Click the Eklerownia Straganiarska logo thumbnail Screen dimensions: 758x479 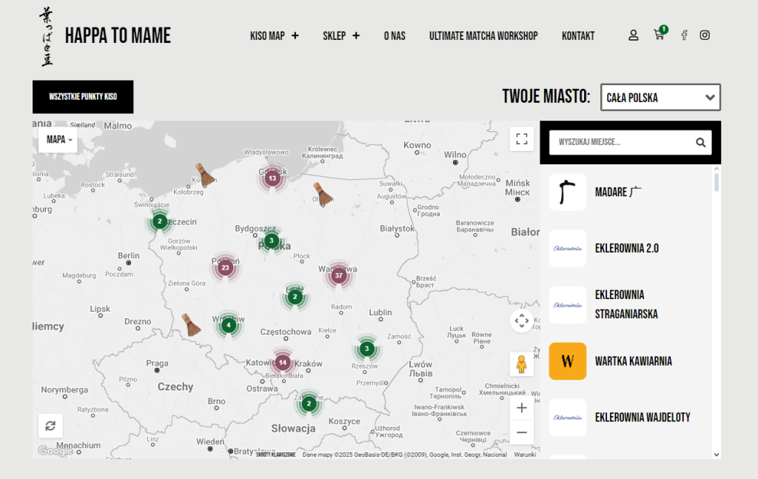click(568, 305)
